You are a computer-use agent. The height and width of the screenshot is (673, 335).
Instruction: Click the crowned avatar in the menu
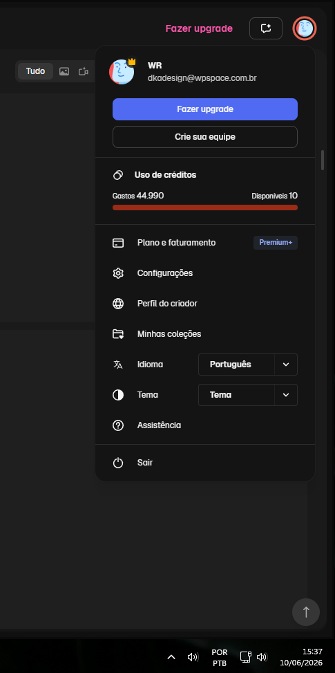[122, 72]
